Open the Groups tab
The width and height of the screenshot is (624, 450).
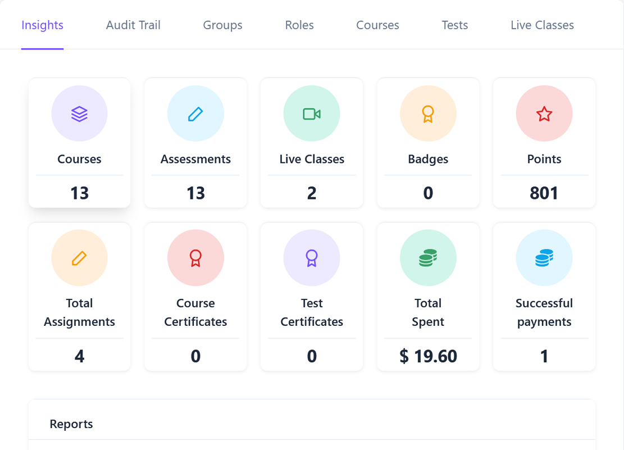222,25
